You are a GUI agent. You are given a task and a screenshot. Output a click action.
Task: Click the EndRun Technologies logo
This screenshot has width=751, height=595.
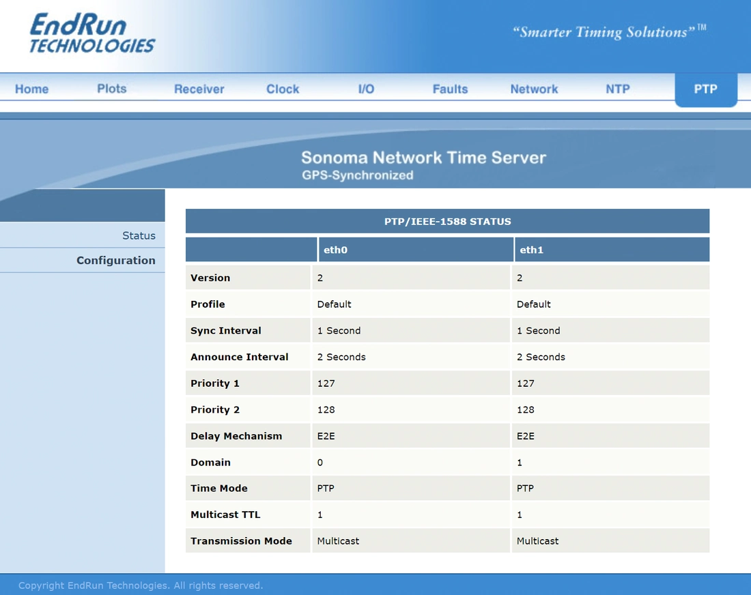click(92, 33)
